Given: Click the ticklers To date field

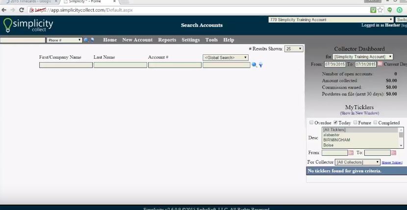Looking at the screenshot, I should point(378,153).
